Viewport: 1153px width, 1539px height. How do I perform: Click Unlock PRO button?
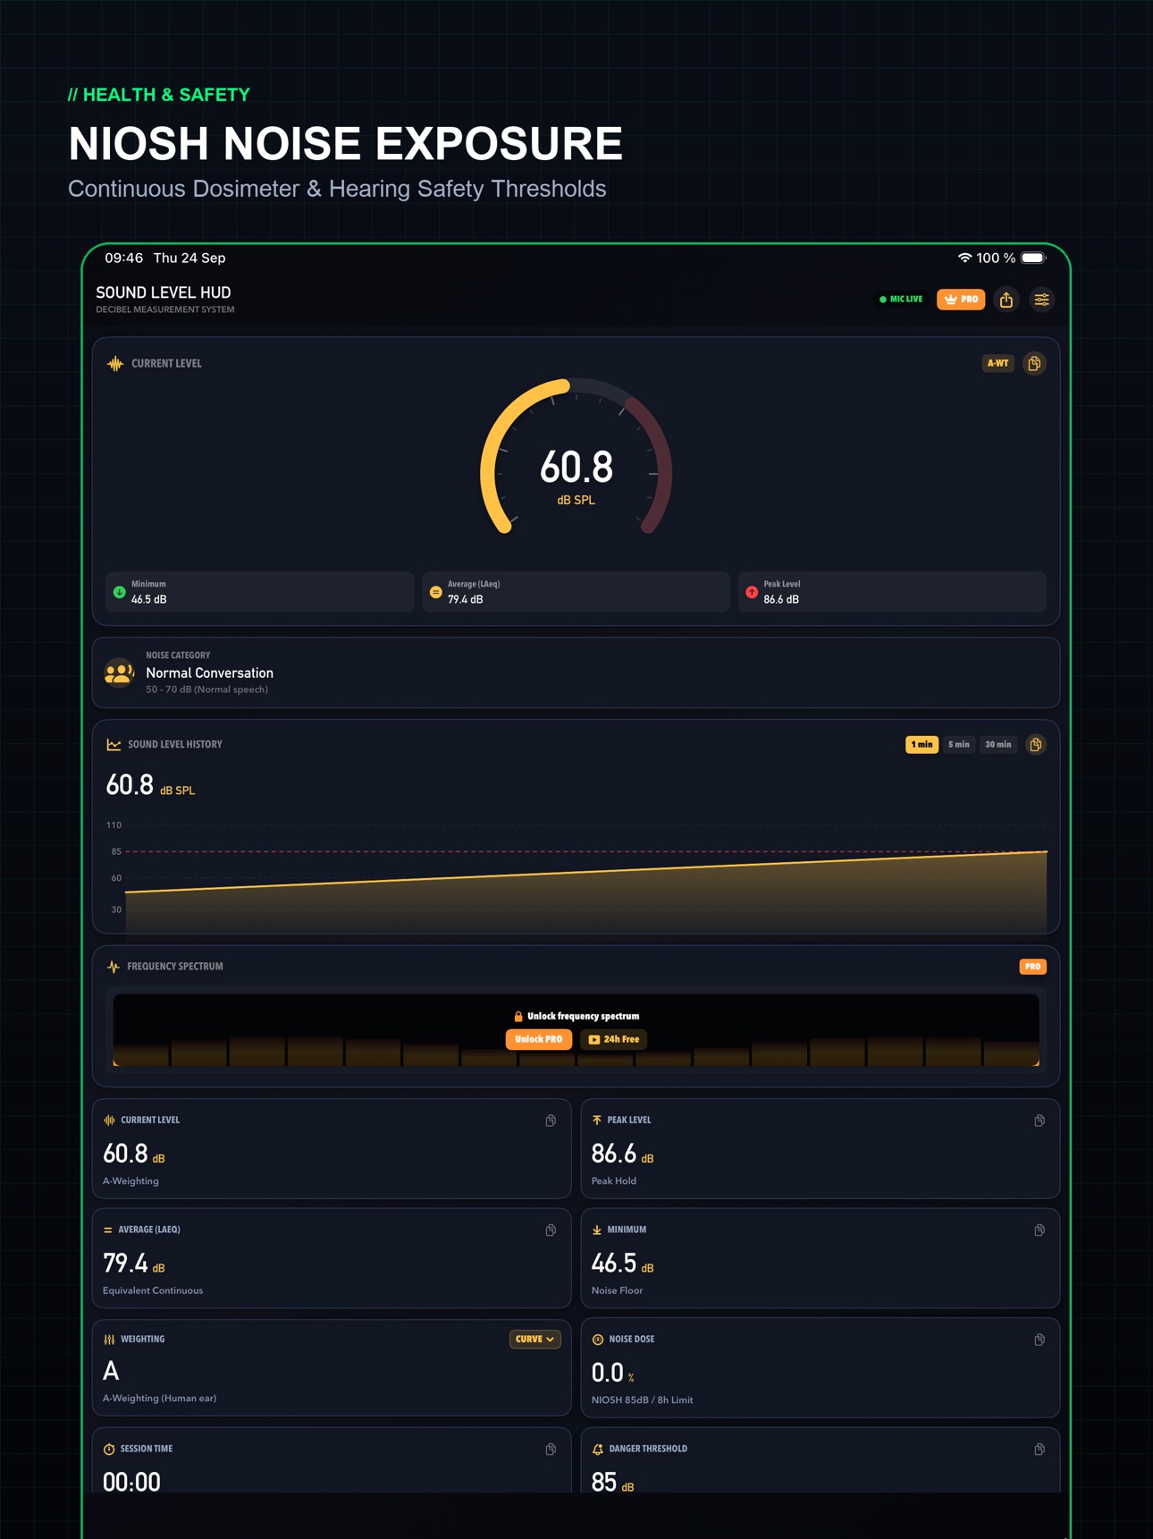pyautogui.click(x=539, y=1039)
